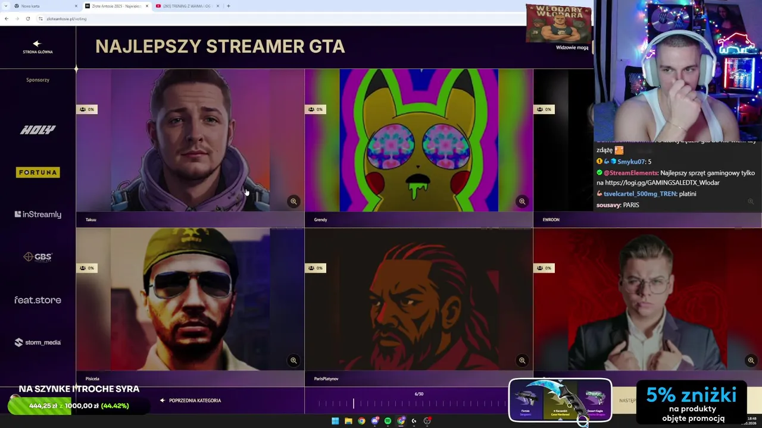Open the taskbar clock
762x428 pixels.
click(751, 421)
